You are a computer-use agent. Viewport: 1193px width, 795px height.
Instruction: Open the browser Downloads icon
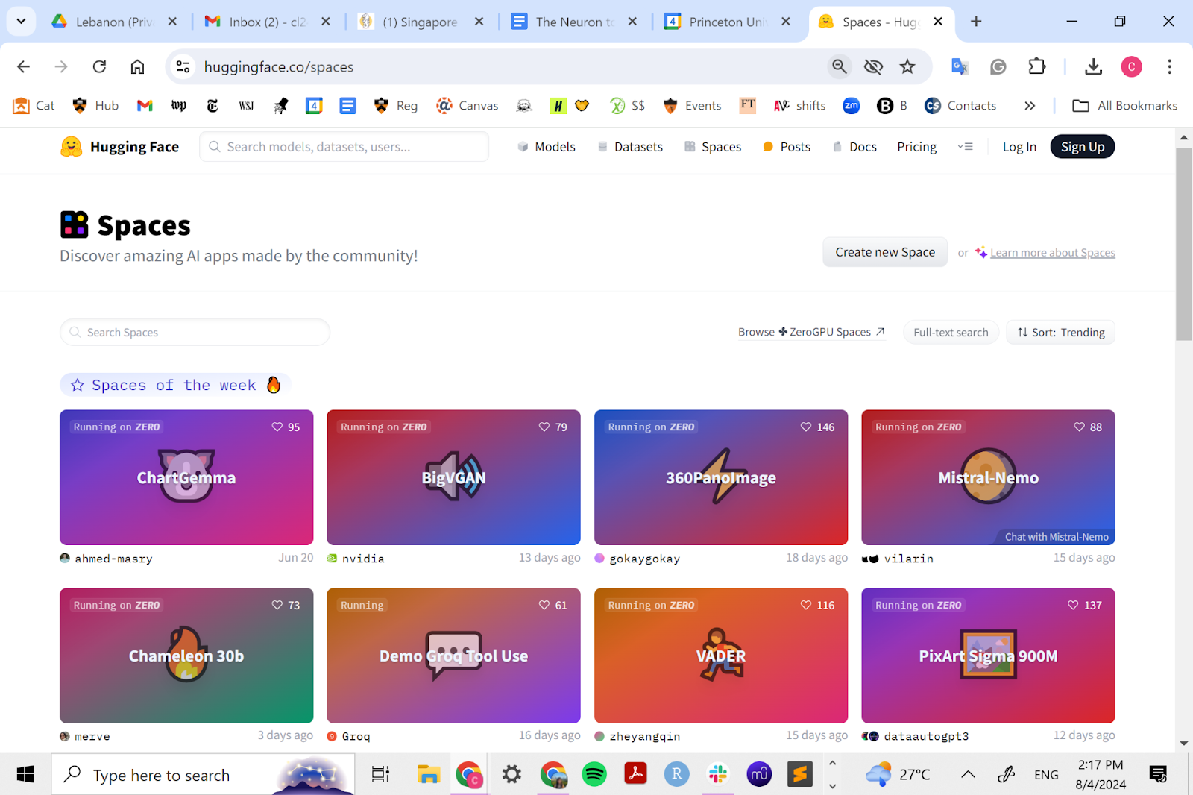(1093, 67)
